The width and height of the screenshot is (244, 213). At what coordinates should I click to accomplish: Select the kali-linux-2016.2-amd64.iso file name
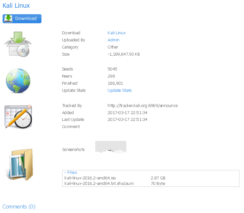(90, 178)
